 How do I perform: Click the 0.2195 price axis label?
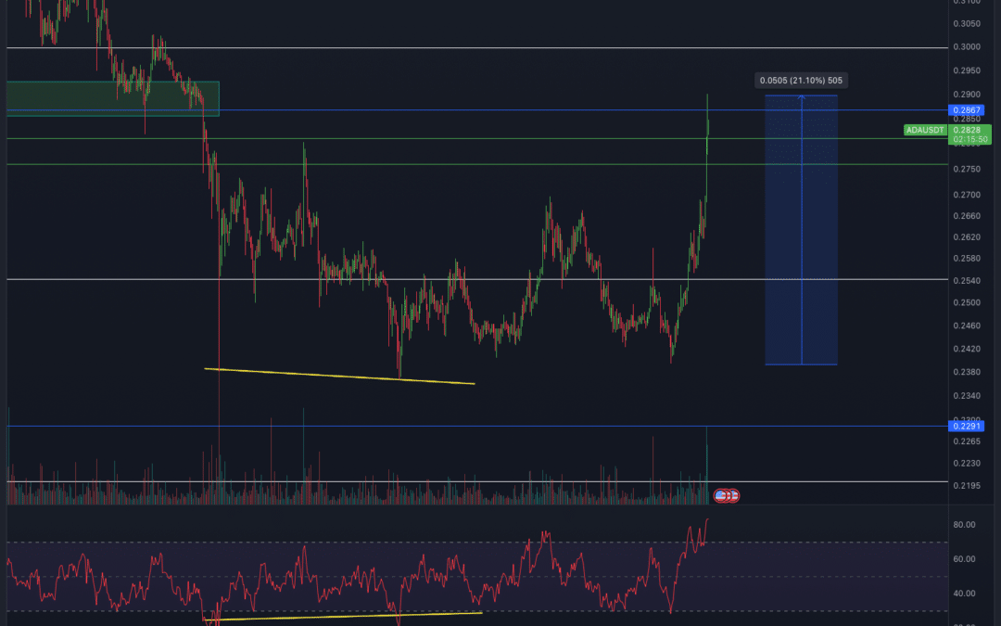pos(967,485)
